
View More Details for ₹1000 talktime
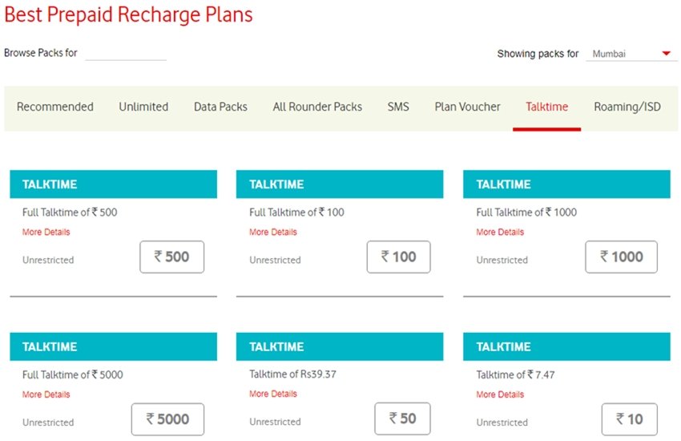500,233
